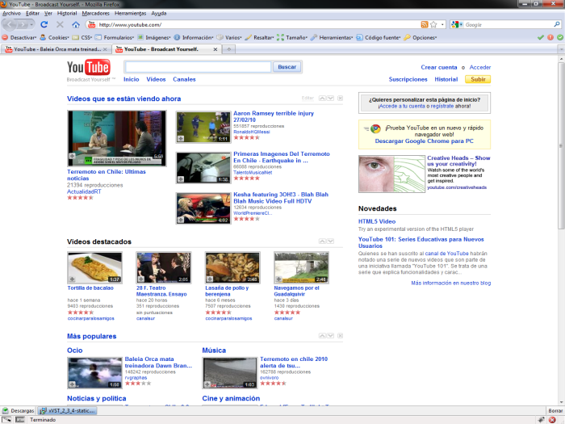Go back with the back arrow
This screenshot has height=424, width=565.
10,24
